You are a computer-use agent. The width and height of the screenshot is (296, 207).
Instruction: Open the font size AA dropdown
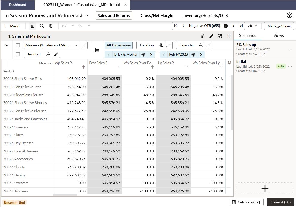point(252,26)
